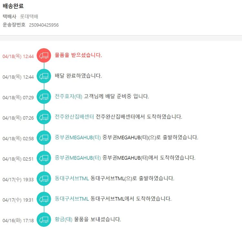Open the 황금(대) sender branch link
The height and width of the screenshot is (234, 242).
pos(64,219)
